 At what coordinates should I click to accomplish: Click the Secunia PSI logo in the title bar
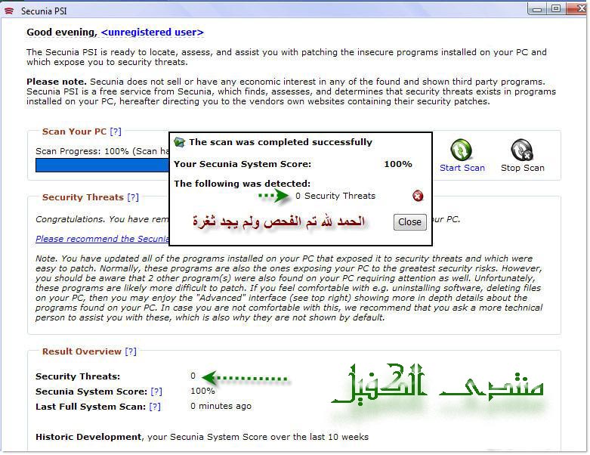[x=9, y=9]
